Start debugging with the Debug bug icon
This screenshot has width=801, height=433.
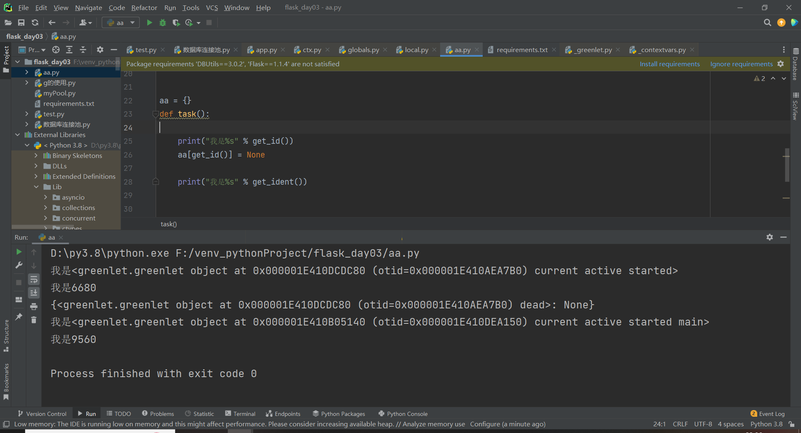[x=163, y=23]
